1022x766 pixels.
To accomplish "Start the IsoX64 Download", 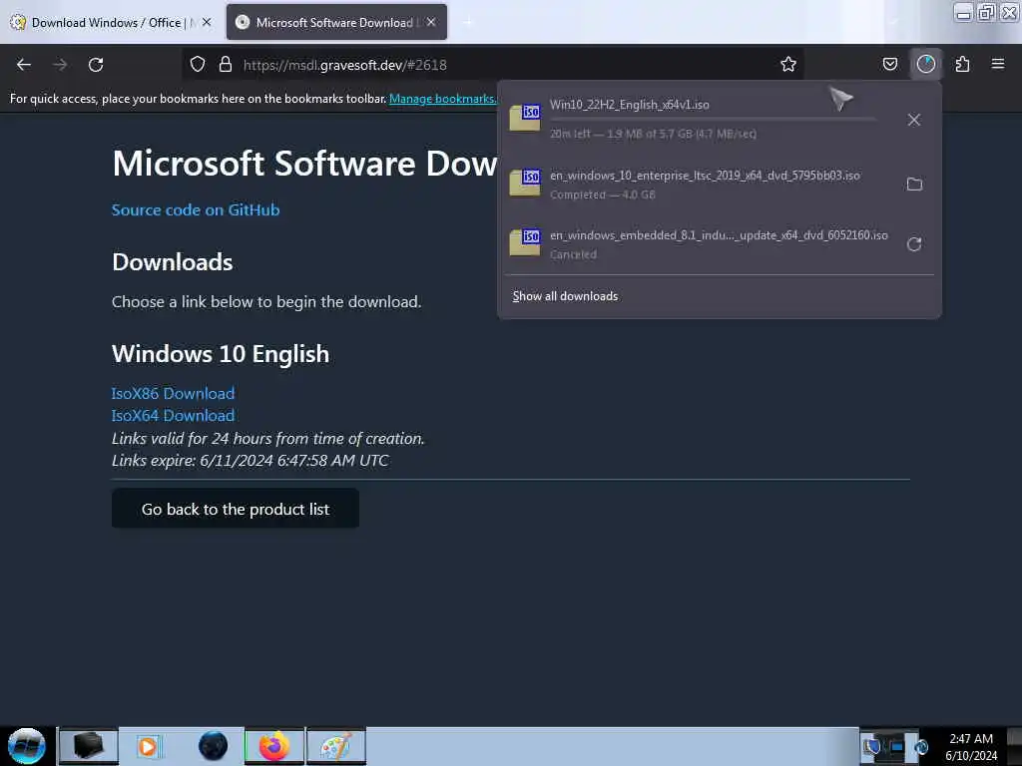I will pos(173,416).
